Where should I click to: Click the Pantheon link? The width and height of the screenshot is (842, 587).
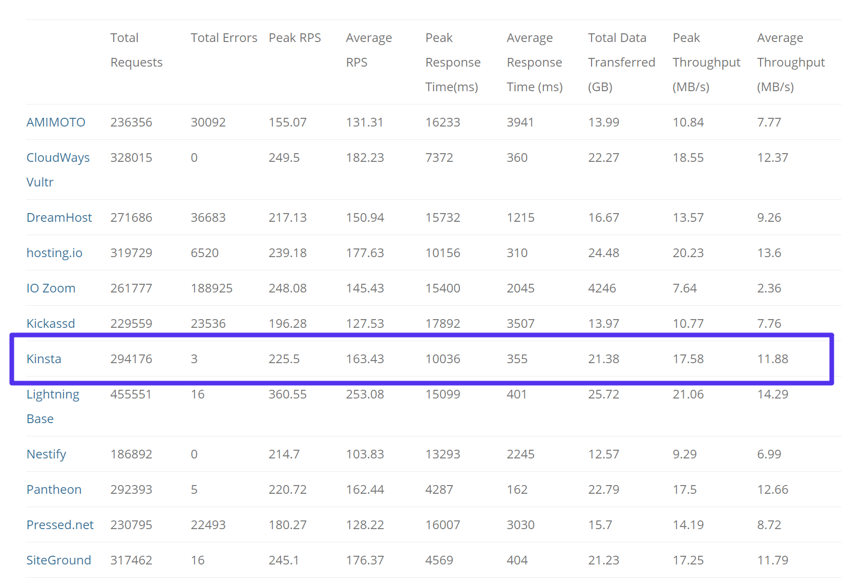click(x=54, y=490)
